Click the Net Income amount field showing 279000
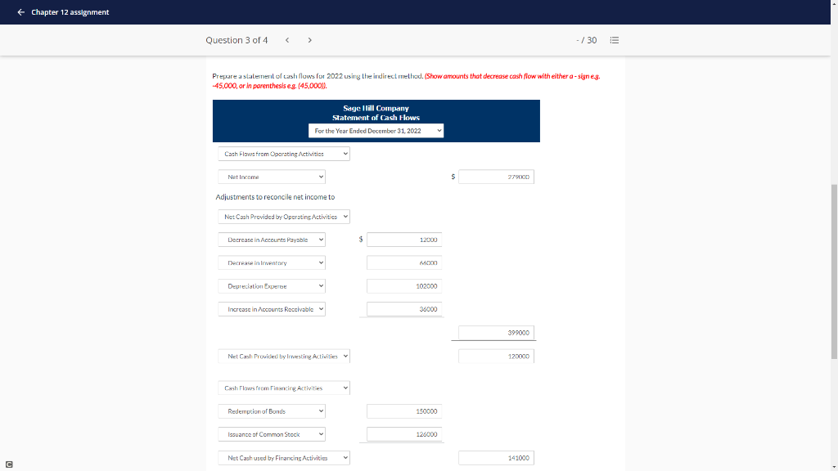 pos(496,177)
